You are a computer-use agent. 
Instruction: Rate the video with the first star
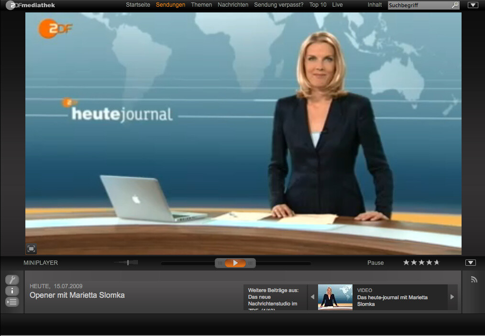pos(406,262)
